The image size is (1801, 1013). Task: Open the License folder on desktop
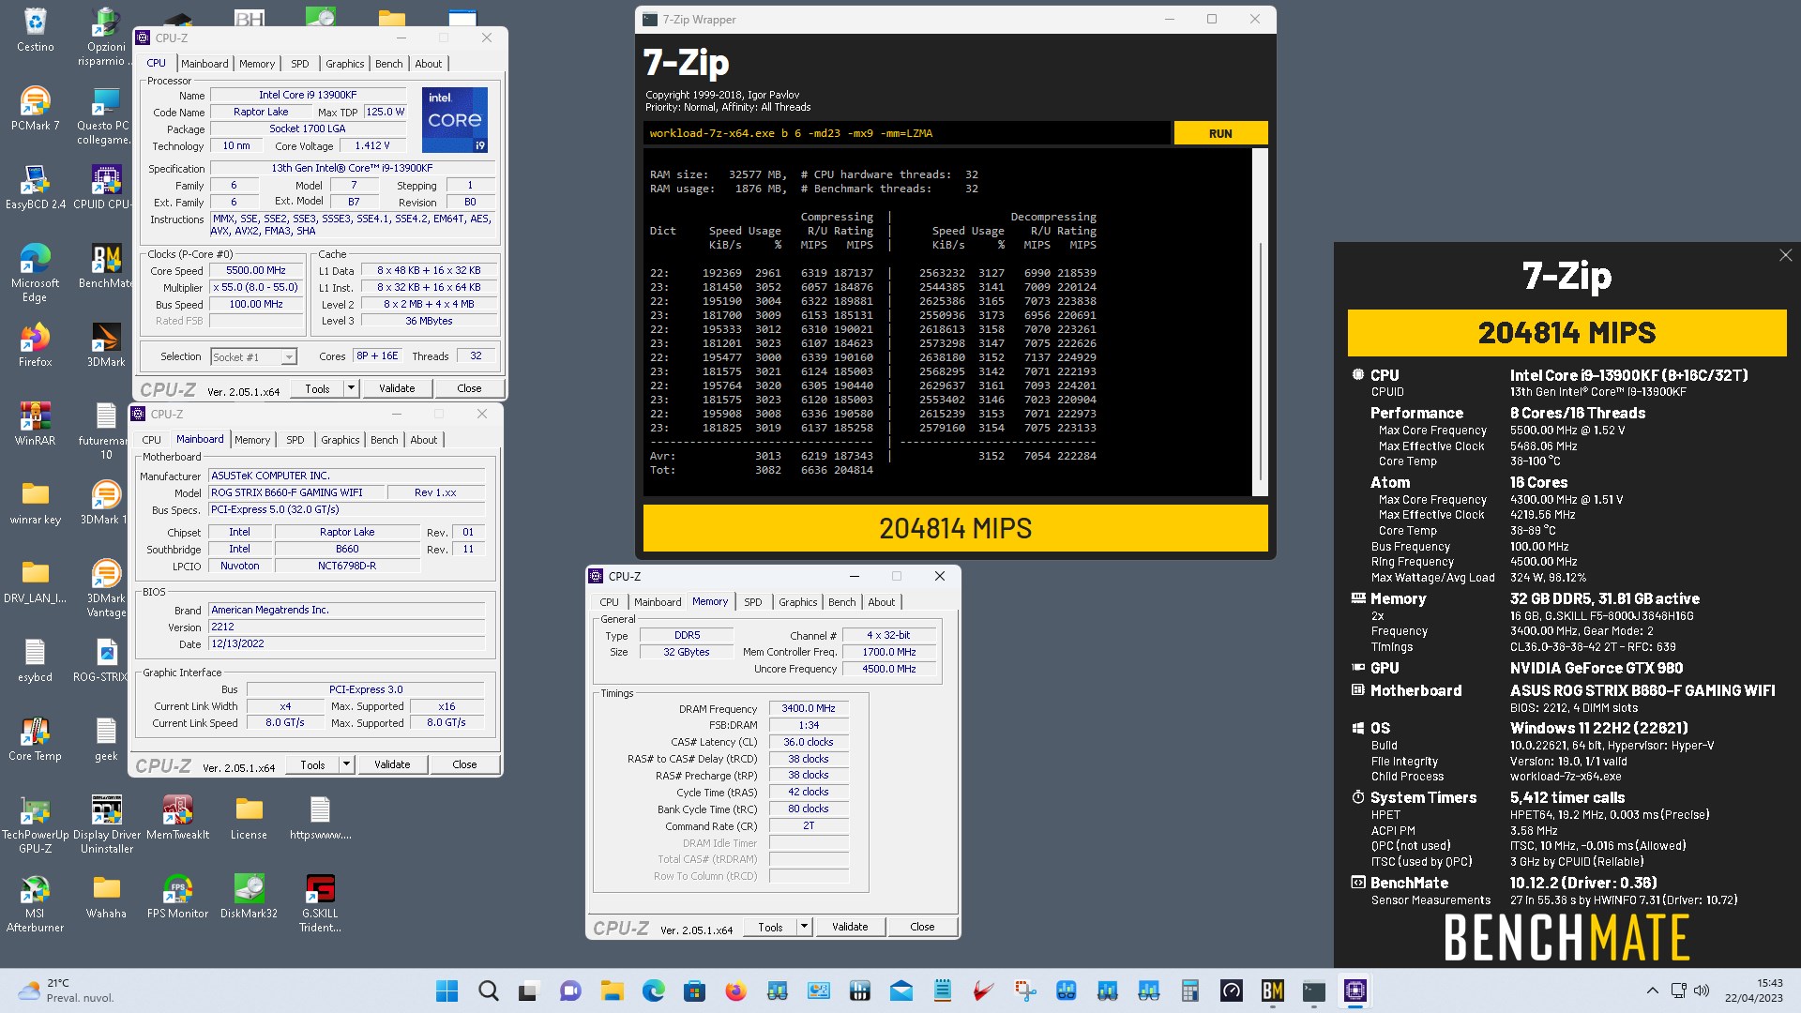coord(249,817)
